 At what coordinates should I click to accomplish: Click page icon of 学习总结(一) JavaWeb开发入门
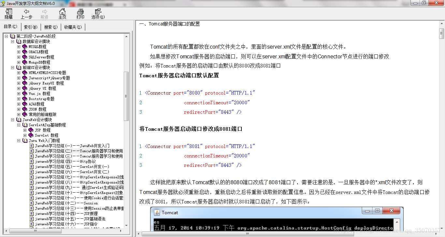[32, 146]
